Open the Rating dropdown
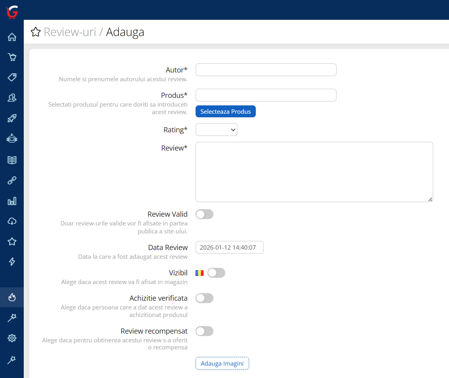 [216, 130]
